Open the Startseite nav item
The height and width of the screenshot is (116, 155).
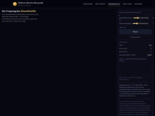88,4
